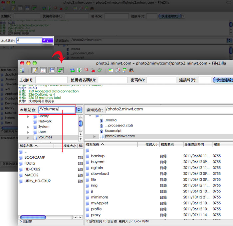The image size is (233, 226).
Task: Click the local list scroll right arrow
Action: click(80, 217)
